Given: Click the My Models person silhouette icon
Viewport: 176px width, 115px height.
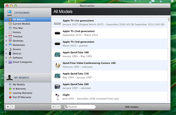Looking at the screenshot, I should click(9, 77).
